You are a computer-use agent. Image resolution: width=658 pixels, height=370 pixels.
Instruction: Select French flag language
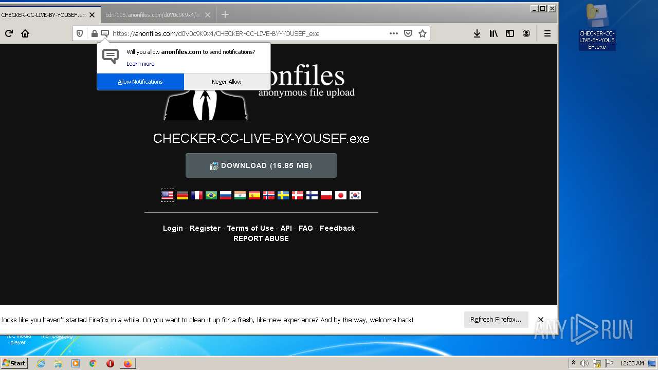pos(197,195)
